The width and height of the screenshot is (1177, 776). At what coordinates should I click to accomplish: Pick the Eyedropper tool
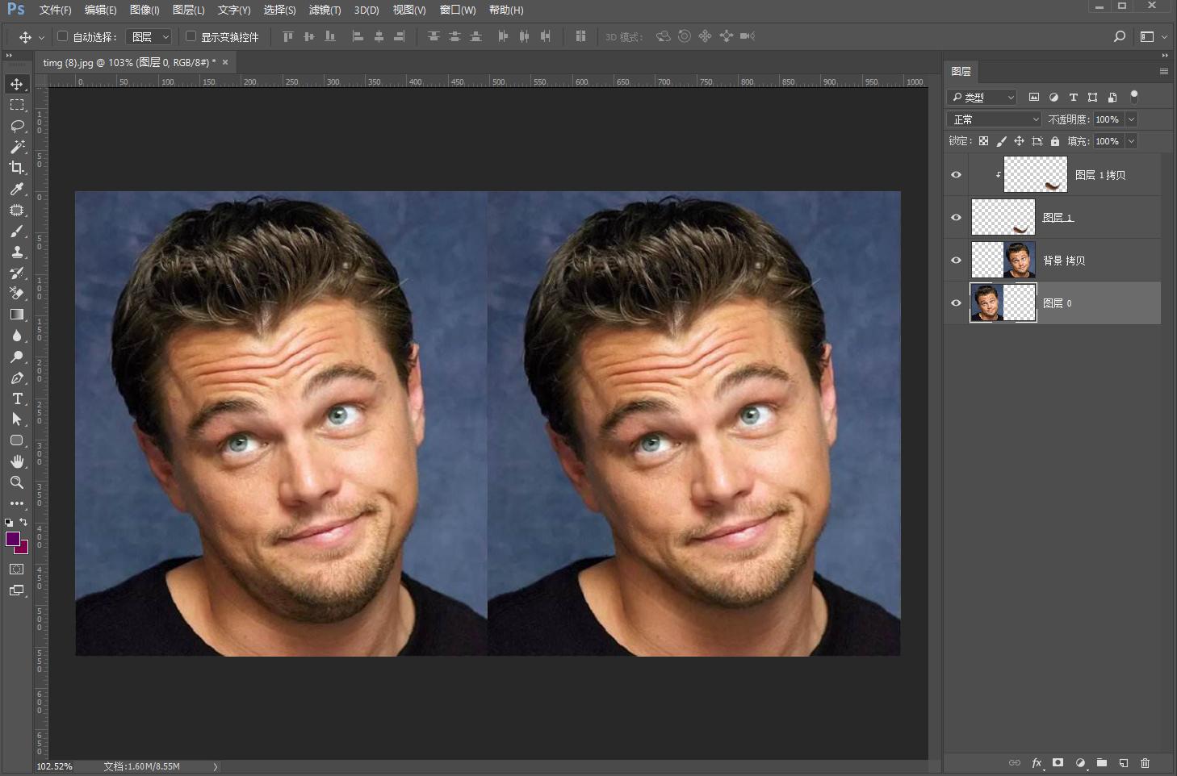16,189
